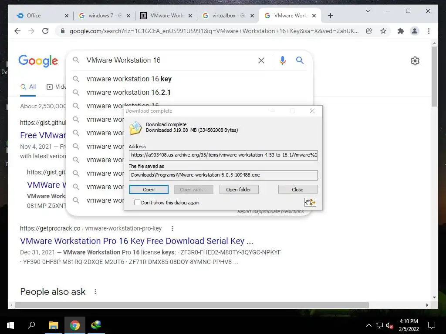
Task: Click the Chrome address bar URL
Action: click(x=214, y=31)
